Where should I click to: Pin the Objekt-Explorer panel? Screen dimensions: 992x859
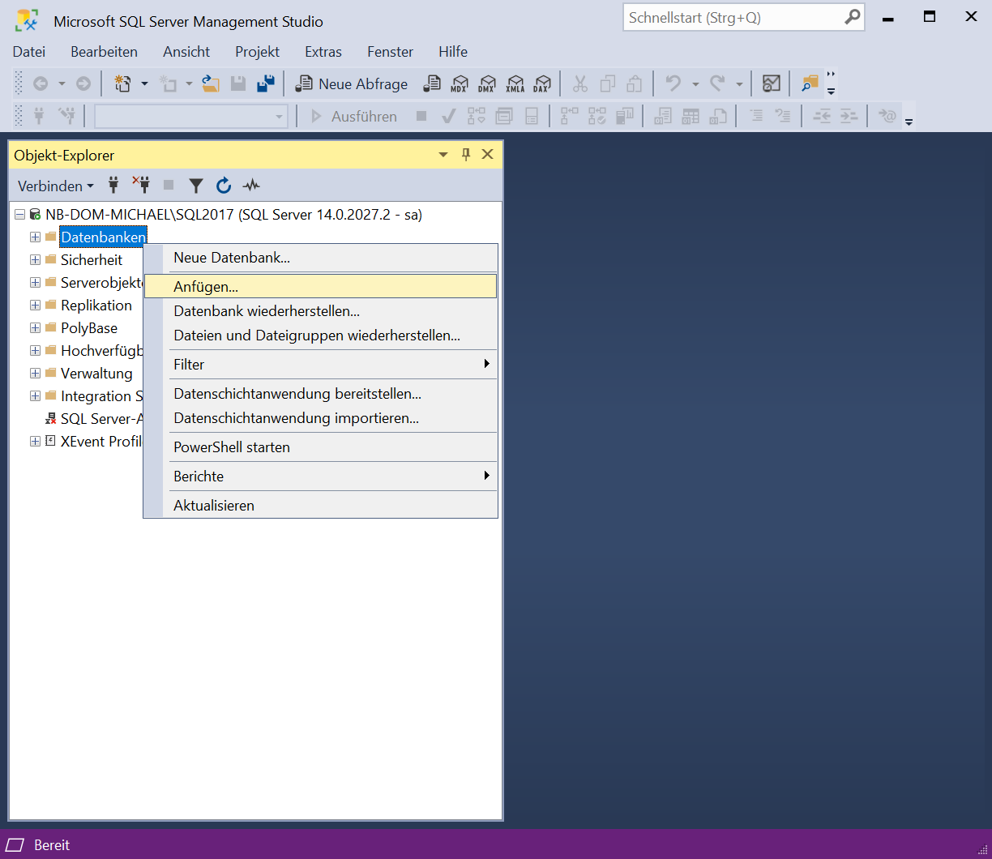click(x=466, y=155)
